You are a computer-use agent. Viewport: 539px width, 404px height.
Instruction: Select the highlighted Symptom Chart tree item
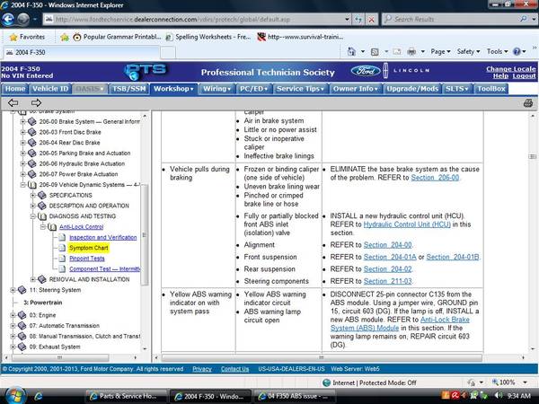click(88, 248)
